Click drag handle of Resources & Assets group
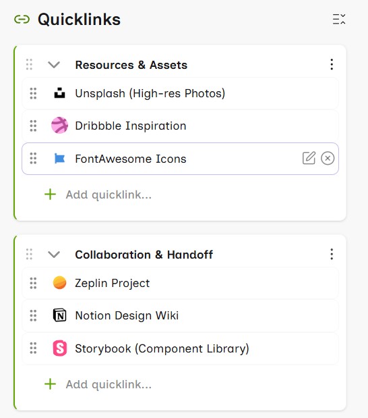 (x=29, y=65)
